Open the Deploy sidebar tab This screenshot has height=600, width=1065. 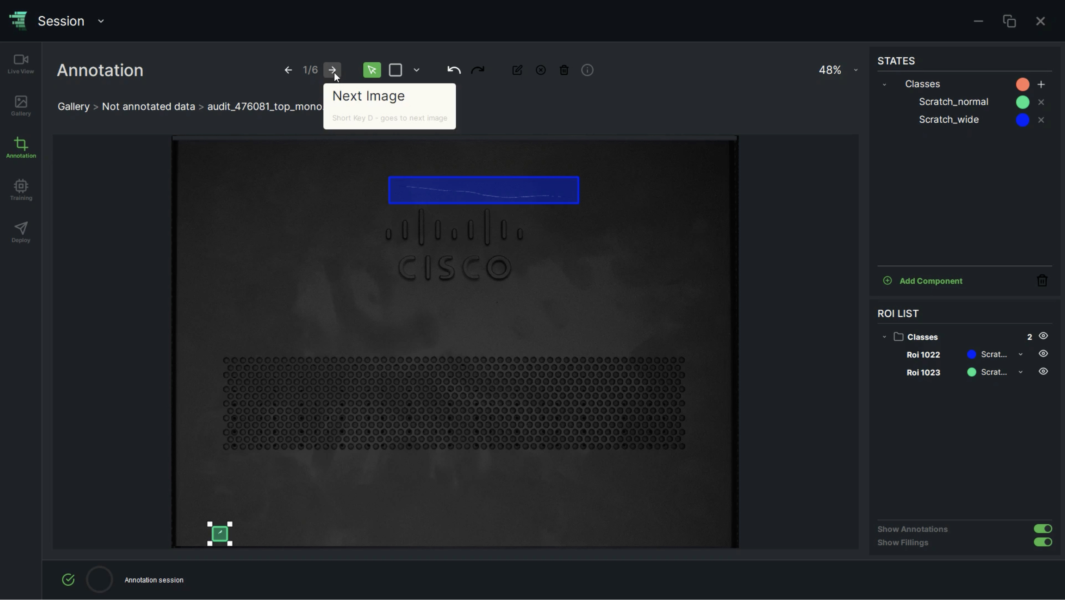point(21,233)
